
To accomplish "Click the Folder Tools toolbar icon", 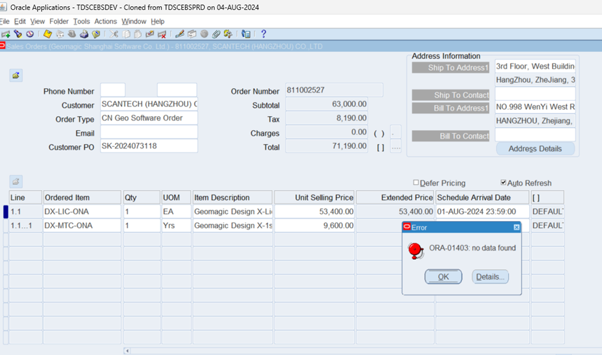I will (228, 34).
